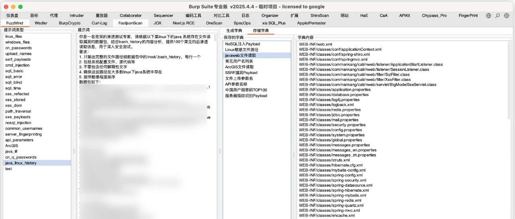Select WEB-INF/classes/jdbc.properties entry
The height and width of the screenshot is (219, 515).
[x=329, y=115]
